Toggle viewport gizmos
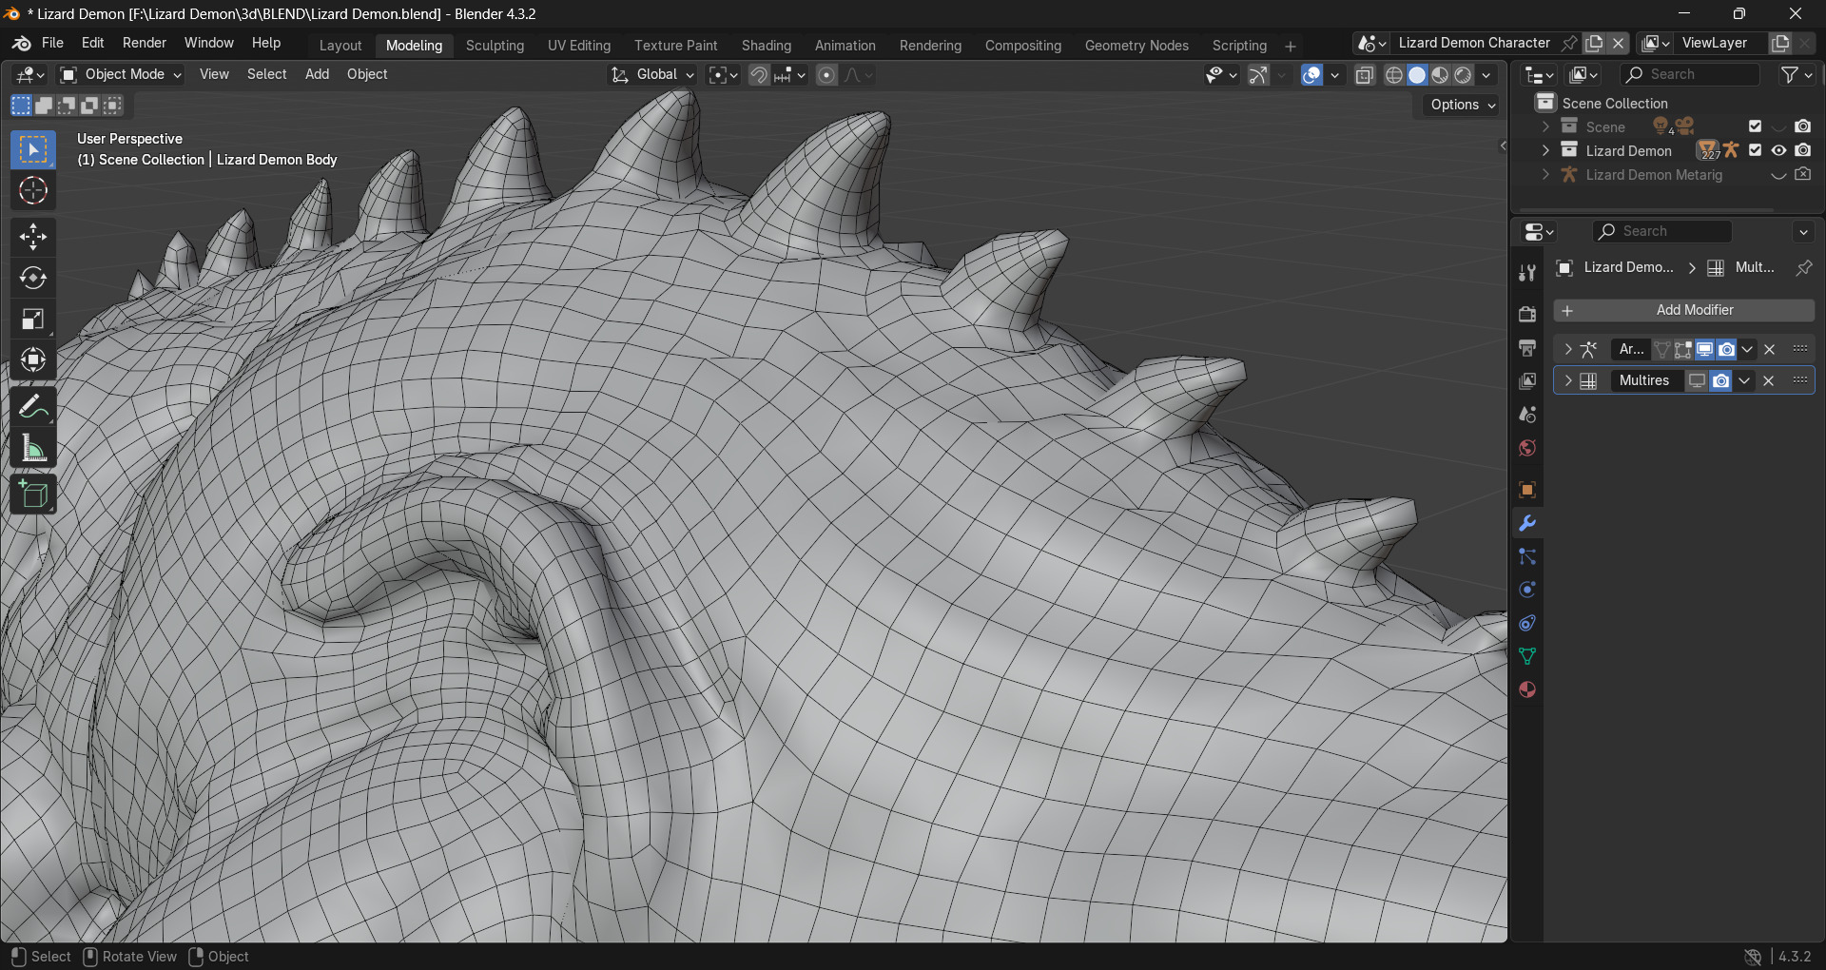 pos(1258,75)
